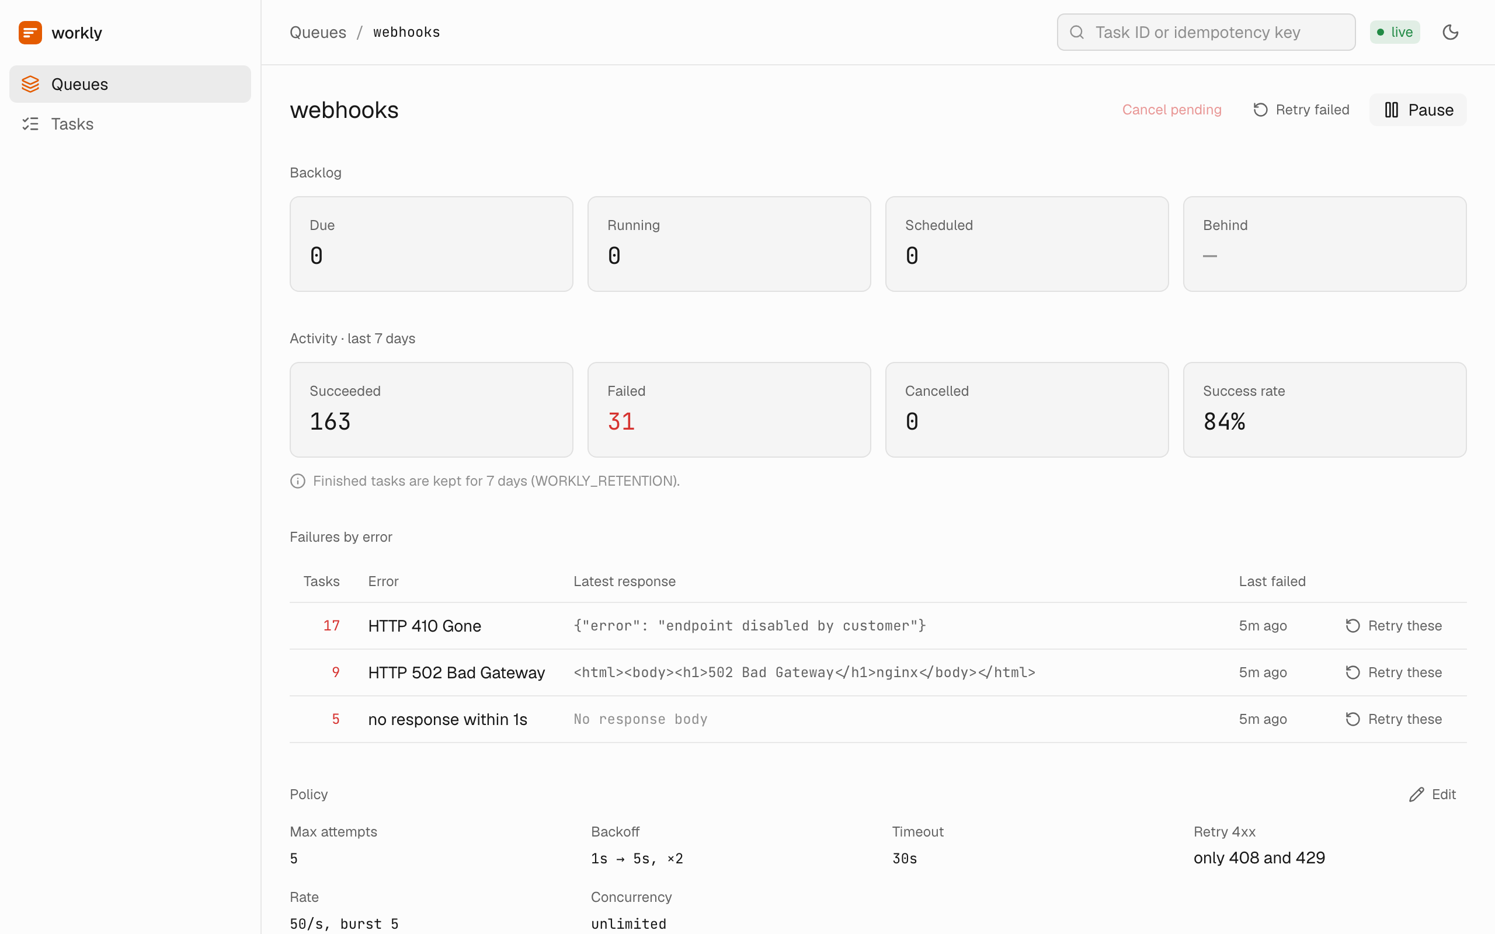The image size is (1495, 934).
Task: Click 5m ago in HTTP 410 row
Action: tap(1263, 626)
